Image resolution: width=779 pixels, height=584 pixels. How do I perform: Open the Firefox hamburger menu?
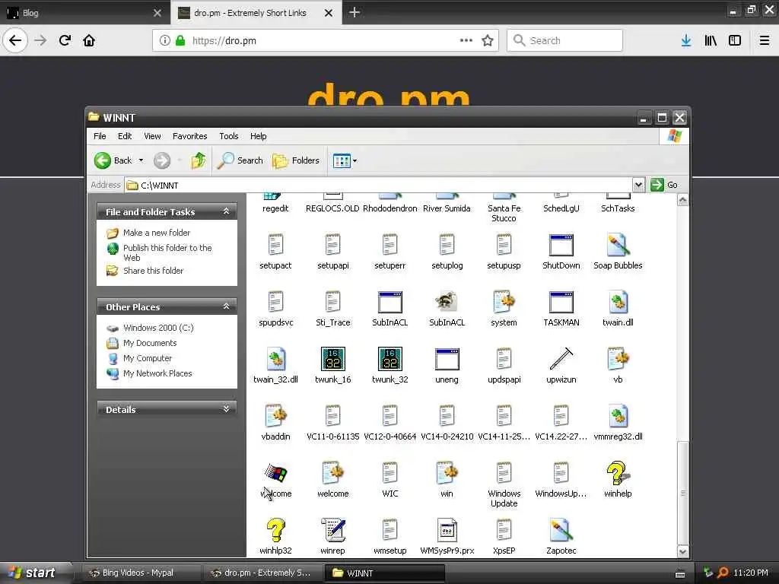(764, 40)
